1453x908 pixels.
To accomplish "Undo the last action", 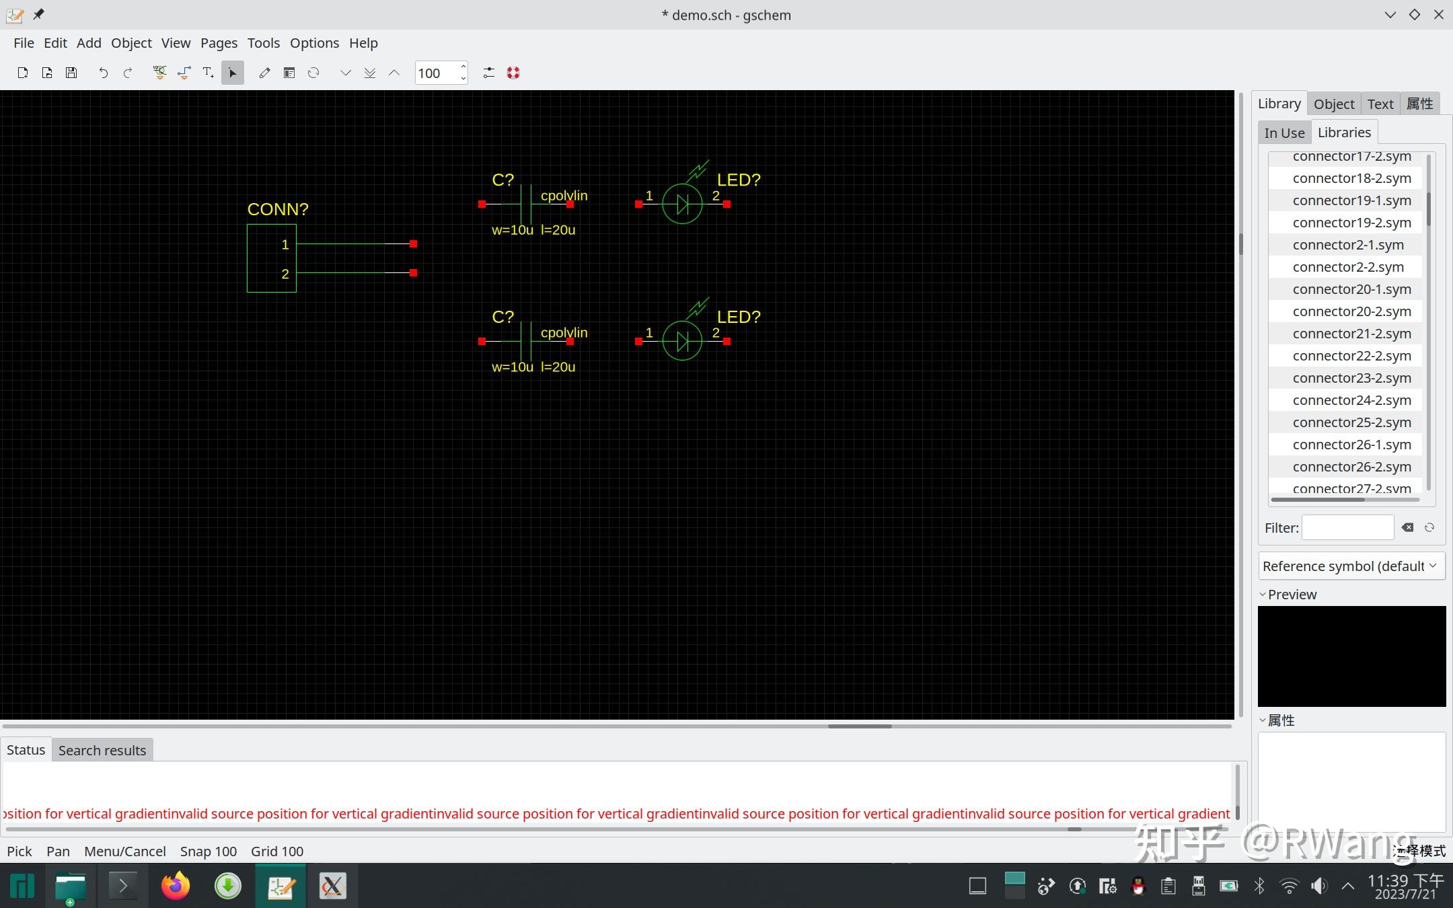I will (103, 73).
